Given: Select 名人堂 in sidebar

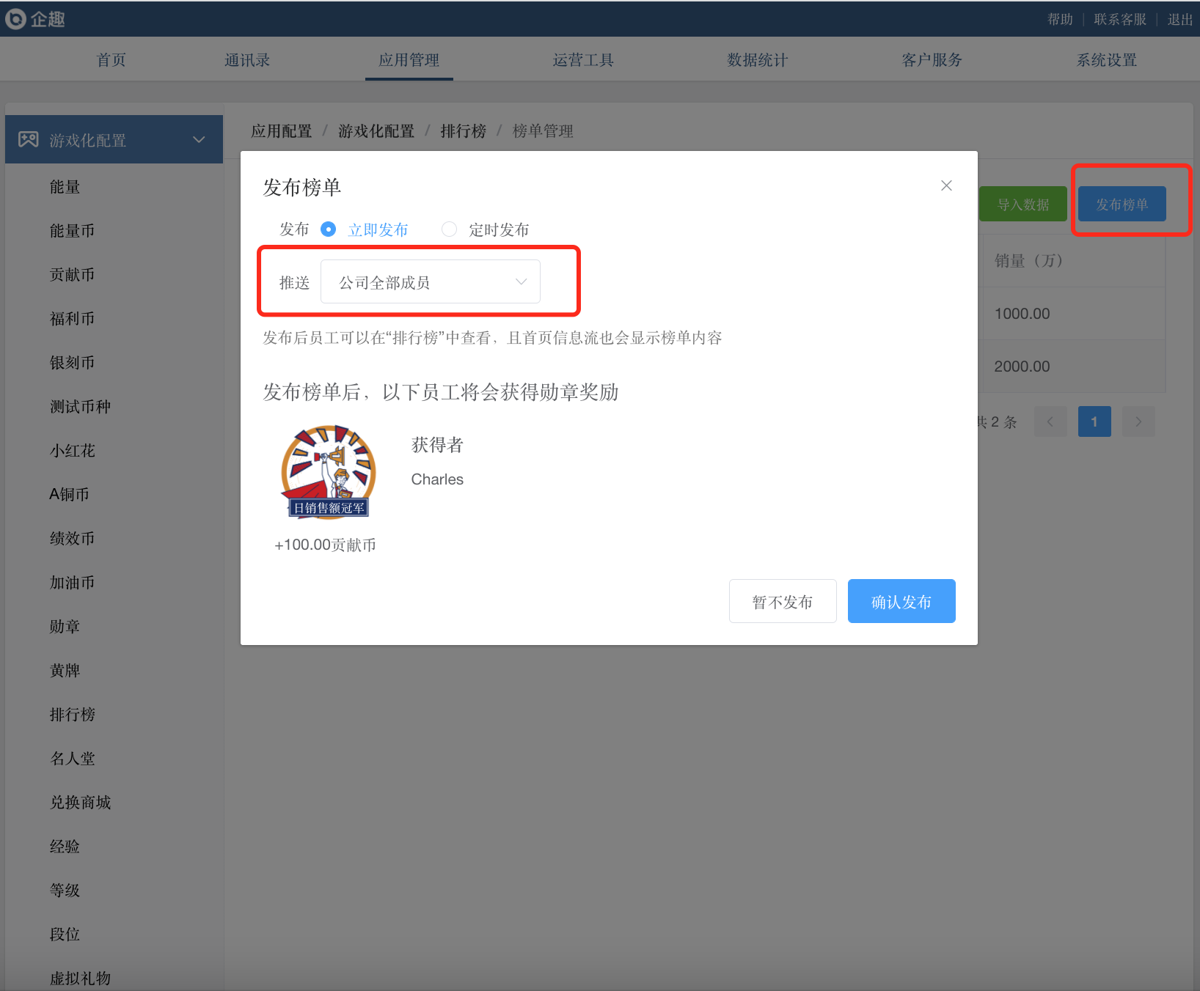Looking at the screenshot, I should [x=73, y=759].
